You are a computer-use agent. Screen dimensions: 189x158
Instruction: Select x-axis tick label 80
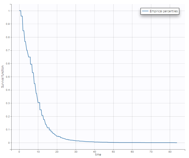(170, 152)
